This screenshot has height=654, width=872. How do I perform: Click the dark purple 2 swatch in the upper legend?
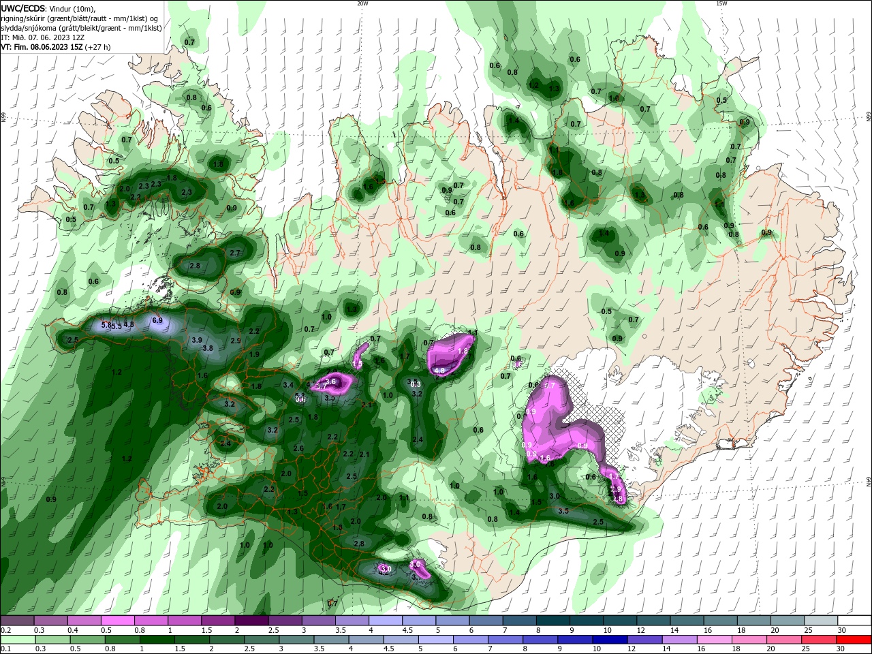(251, 621)
